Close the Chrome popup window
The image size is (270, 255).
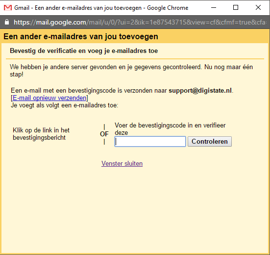[x=258, y=7]
